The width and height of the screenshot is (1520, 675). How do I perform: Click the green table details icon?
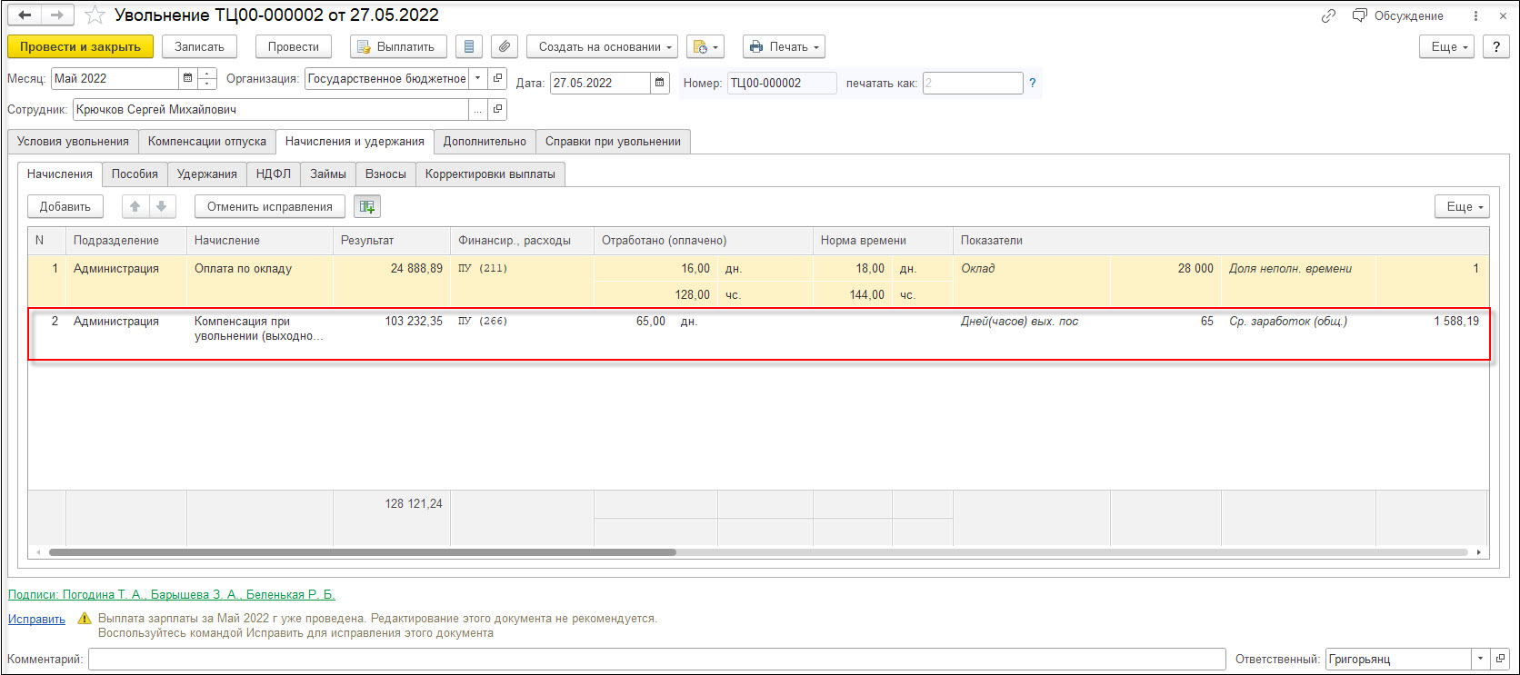click(x=367, y=206)
